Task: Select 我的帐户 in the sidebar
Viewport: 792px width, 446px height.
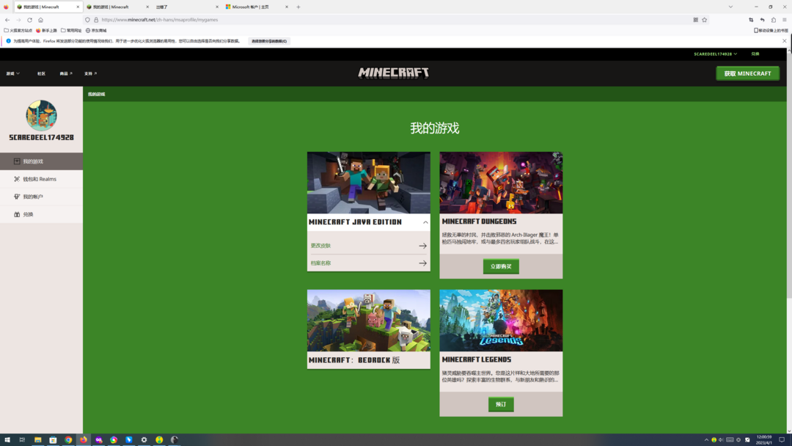Action: coord(41,197)
